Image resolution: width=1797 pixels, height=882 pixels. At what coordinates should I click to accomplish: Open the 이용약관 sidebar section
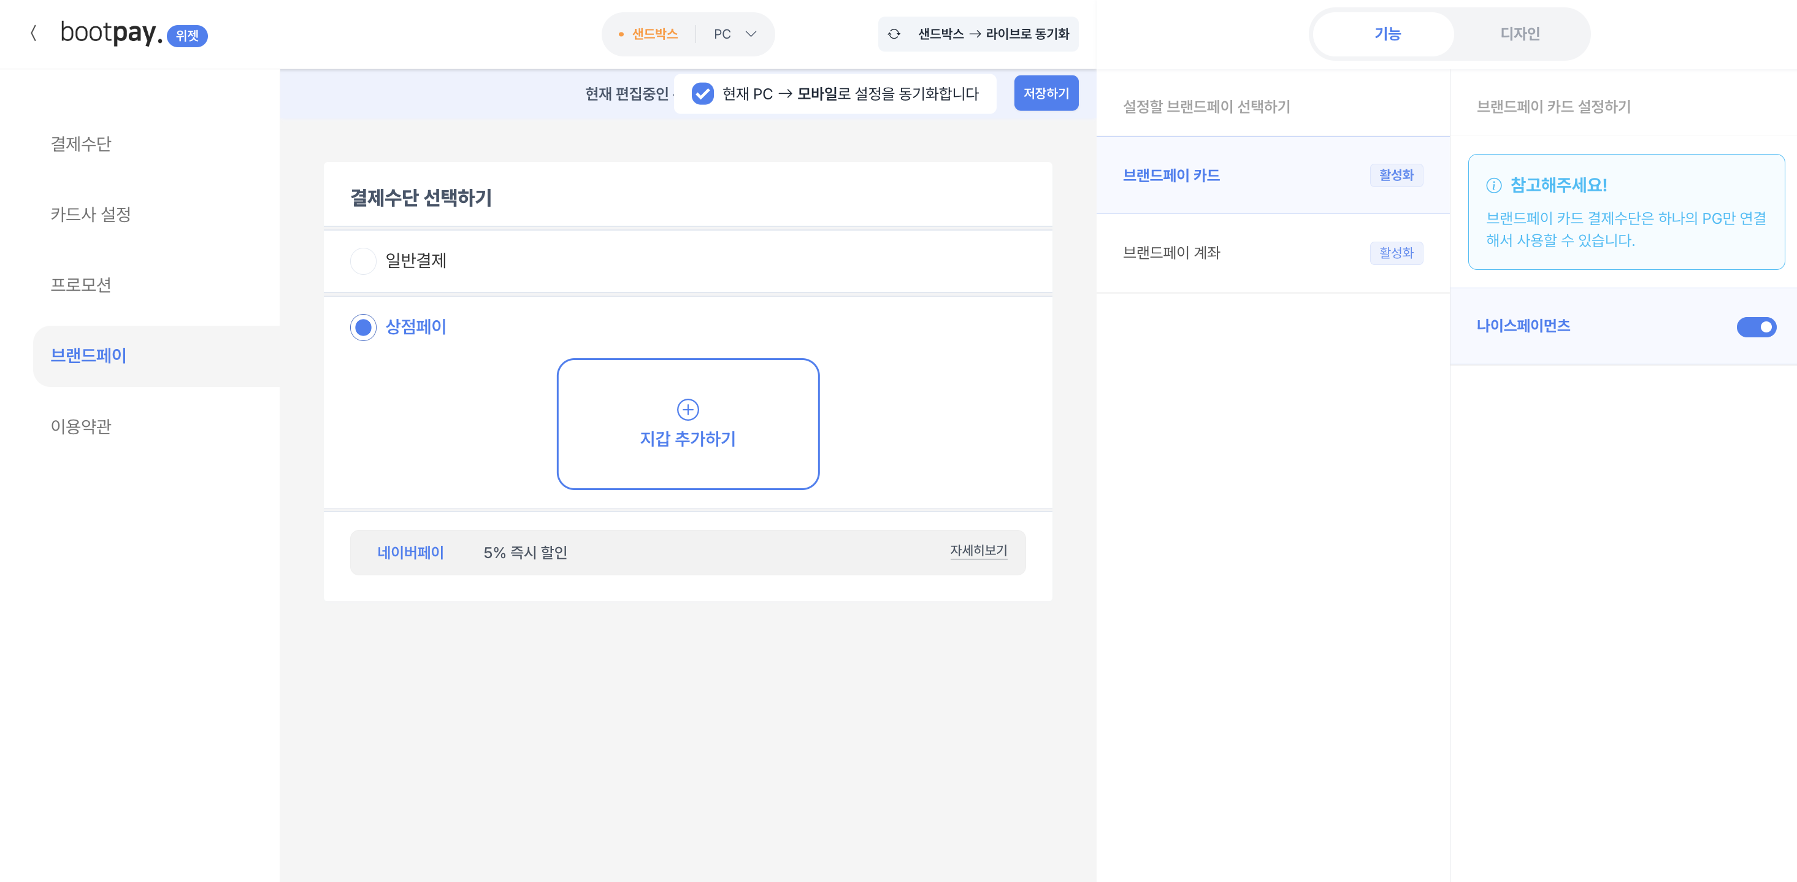(x=82, y=426)
